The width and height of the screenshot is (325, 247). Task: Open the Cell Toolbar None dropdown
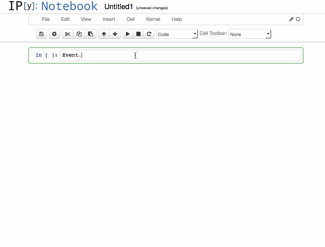(249, 34)
